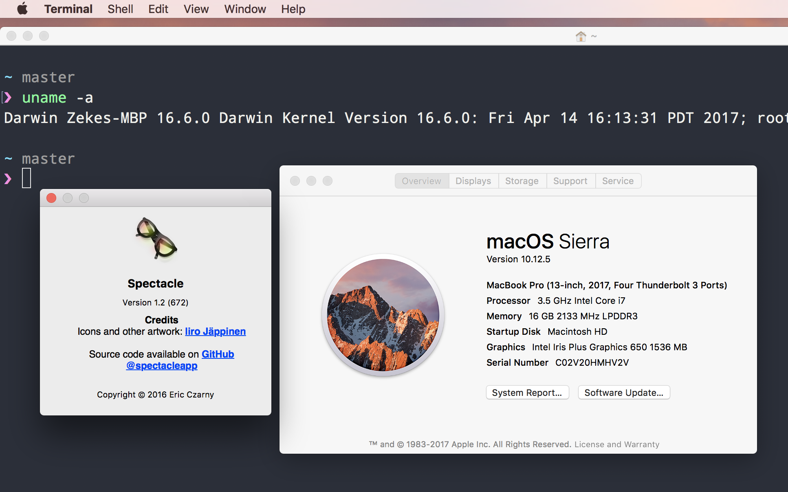
Task: Open the GitHub source code link
Action: (218, 354)
